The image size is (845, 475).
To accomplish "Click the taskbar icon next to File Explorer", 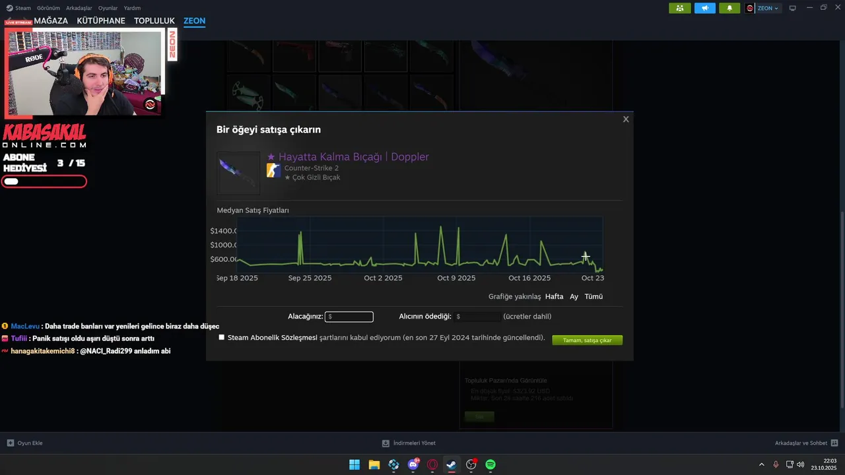I will (393, 464).
